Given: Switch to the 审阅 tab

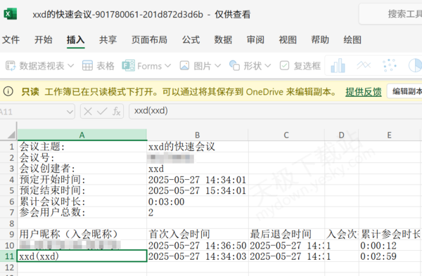Looking at the screenshot, I should [x=255, y=40].
